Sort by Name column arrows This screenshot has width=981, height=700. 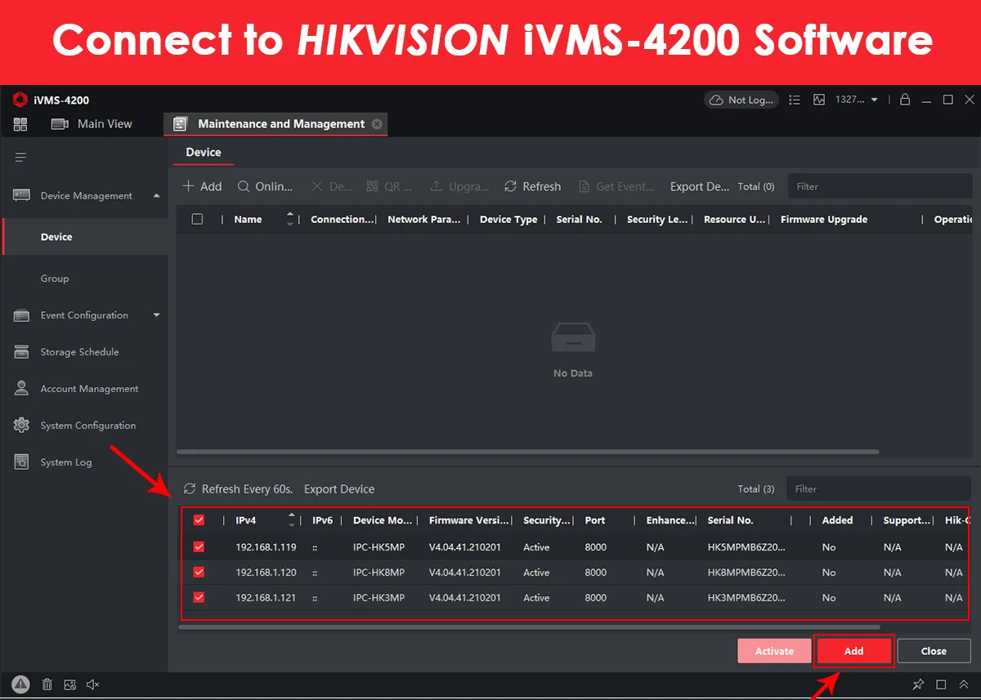pos(290,219)
